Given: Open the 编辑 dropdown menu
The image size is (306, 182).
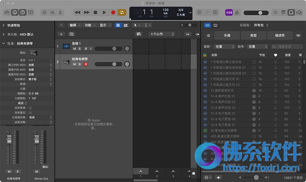Looking at the screenshot, I should pyautogui.click(x=75, y=25).
